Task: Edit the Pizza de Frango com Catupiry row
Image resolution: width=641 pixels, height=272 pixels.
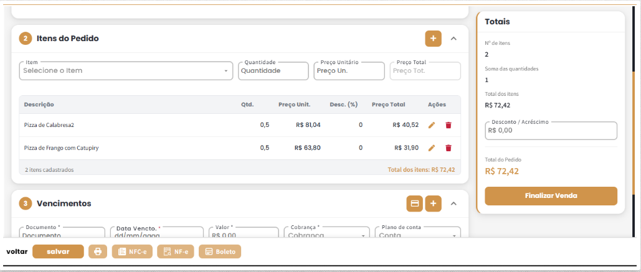Action: (x=432, y=148)
